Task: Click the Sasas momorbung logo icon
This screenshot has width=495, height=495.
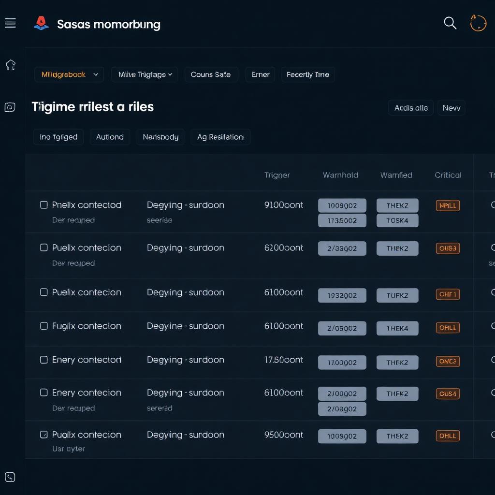Action: 41,22
